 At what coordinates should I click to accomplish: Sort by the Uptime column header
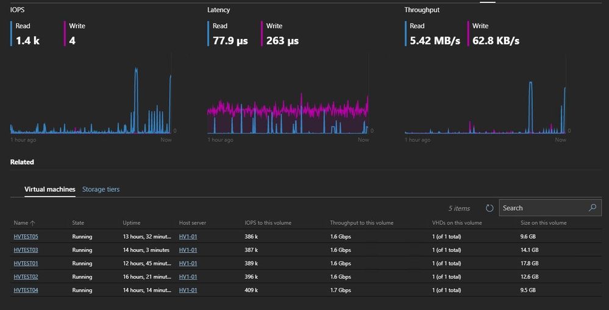pos(132,223)
